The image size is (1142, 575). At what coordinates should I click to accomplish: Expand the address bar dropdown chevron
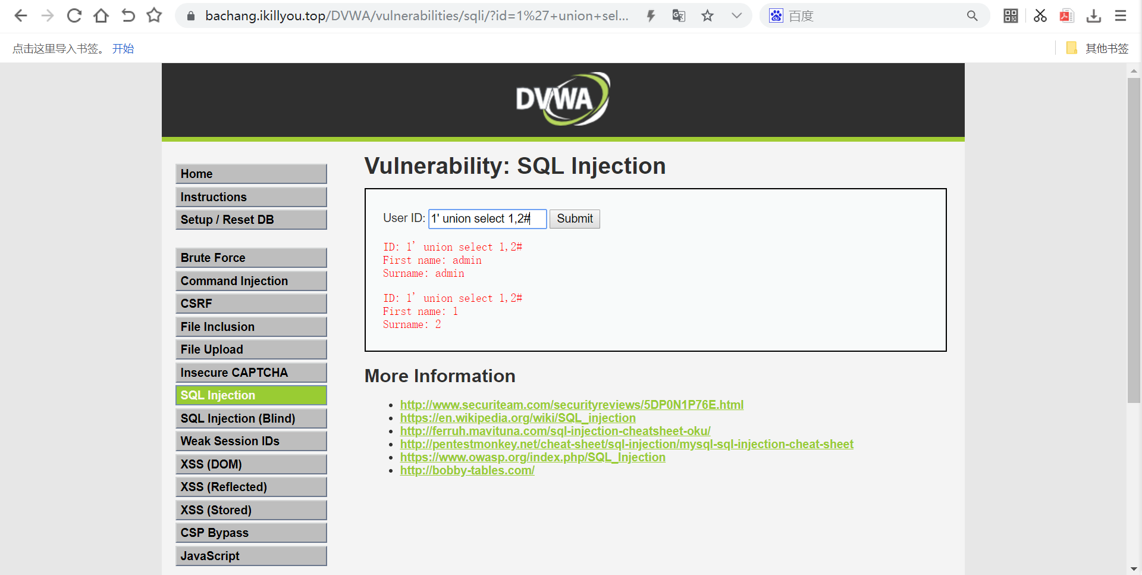[x=737, y=16]
